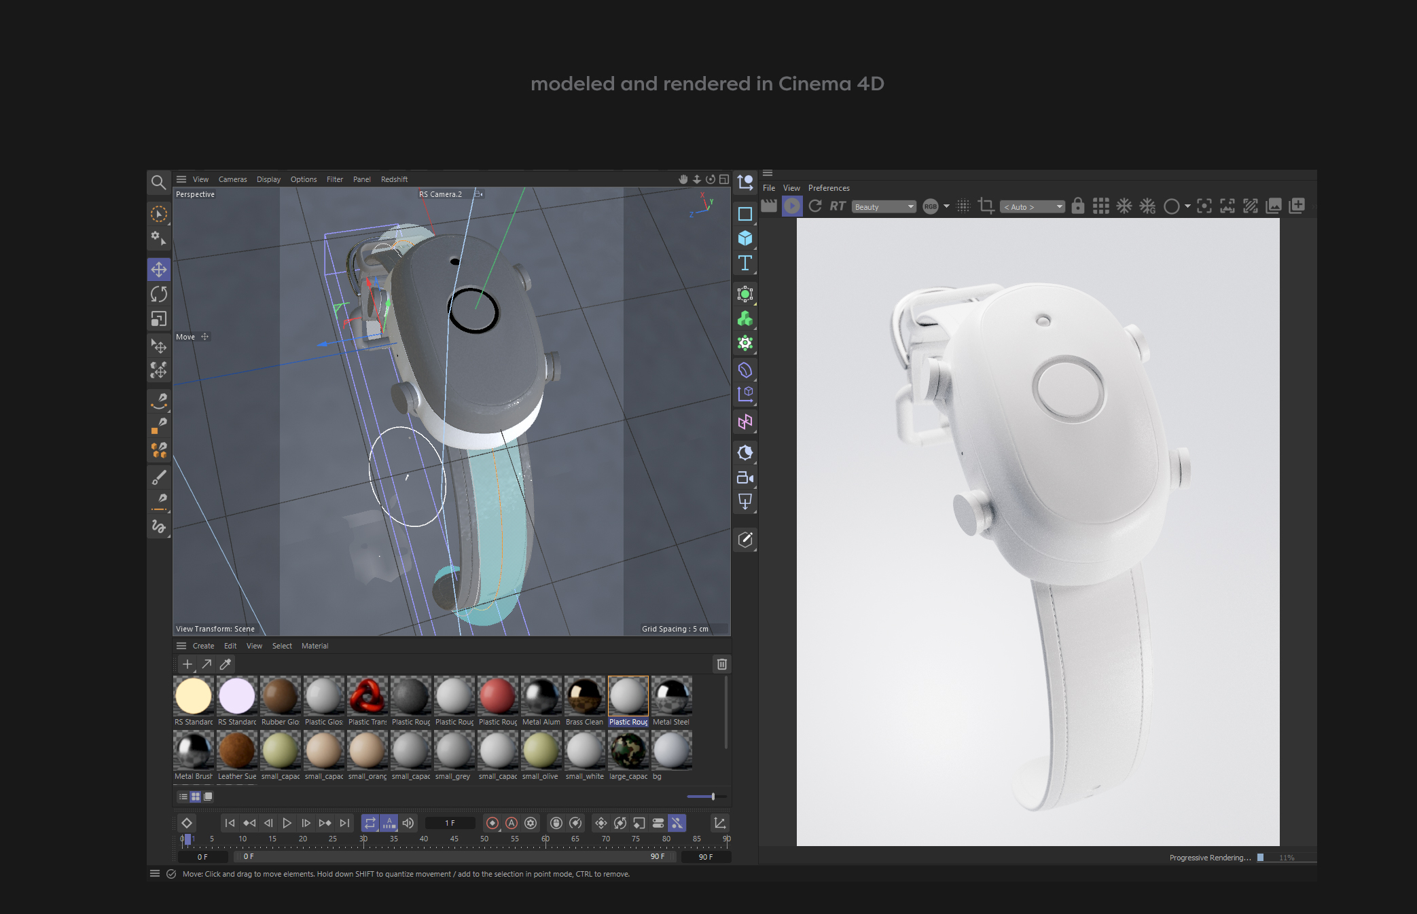Add a snapshot with plus icon

(x=1297, y=206)
